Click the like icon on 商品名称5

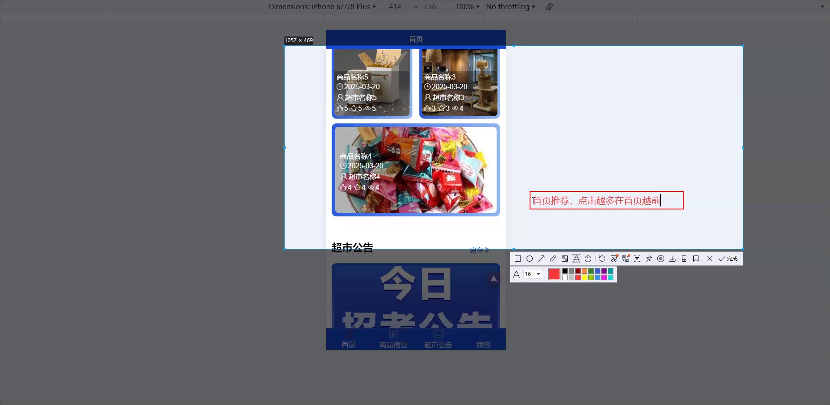(339, 108)
